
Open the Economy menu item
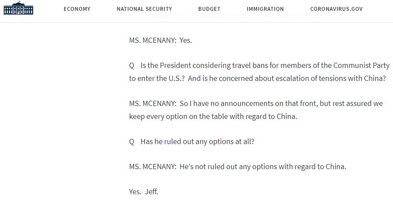[x=77, y=9]
